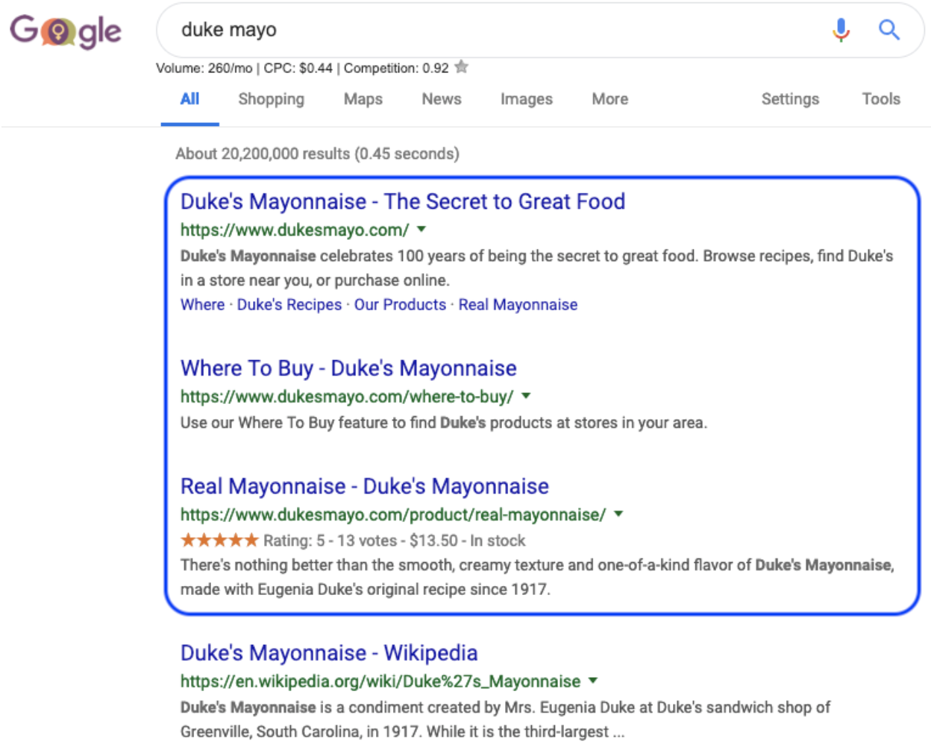This screenshot has width=931, height=753.
Task: Click the About 20,200,000 results text
Action: tap(317, 154)
